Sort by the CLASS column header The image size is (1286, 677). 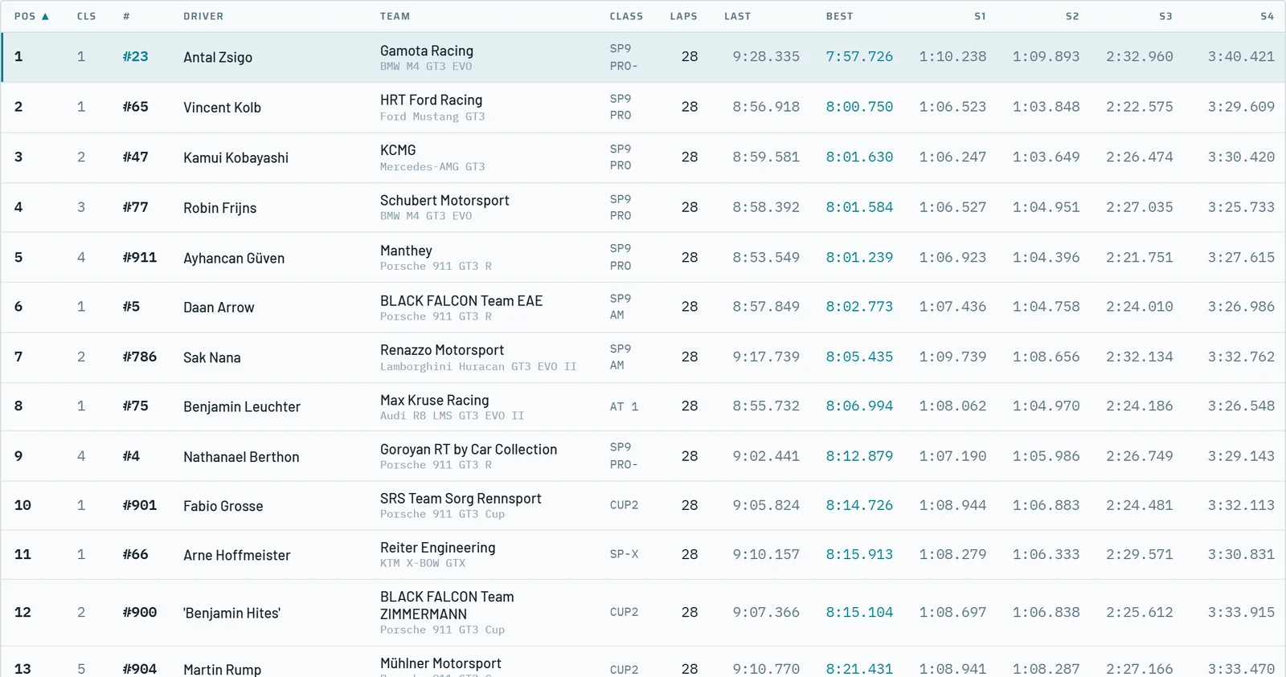(626, 16)
